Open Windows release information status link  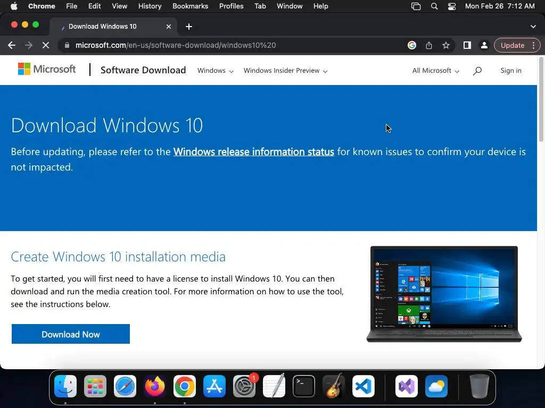(254, 152)
